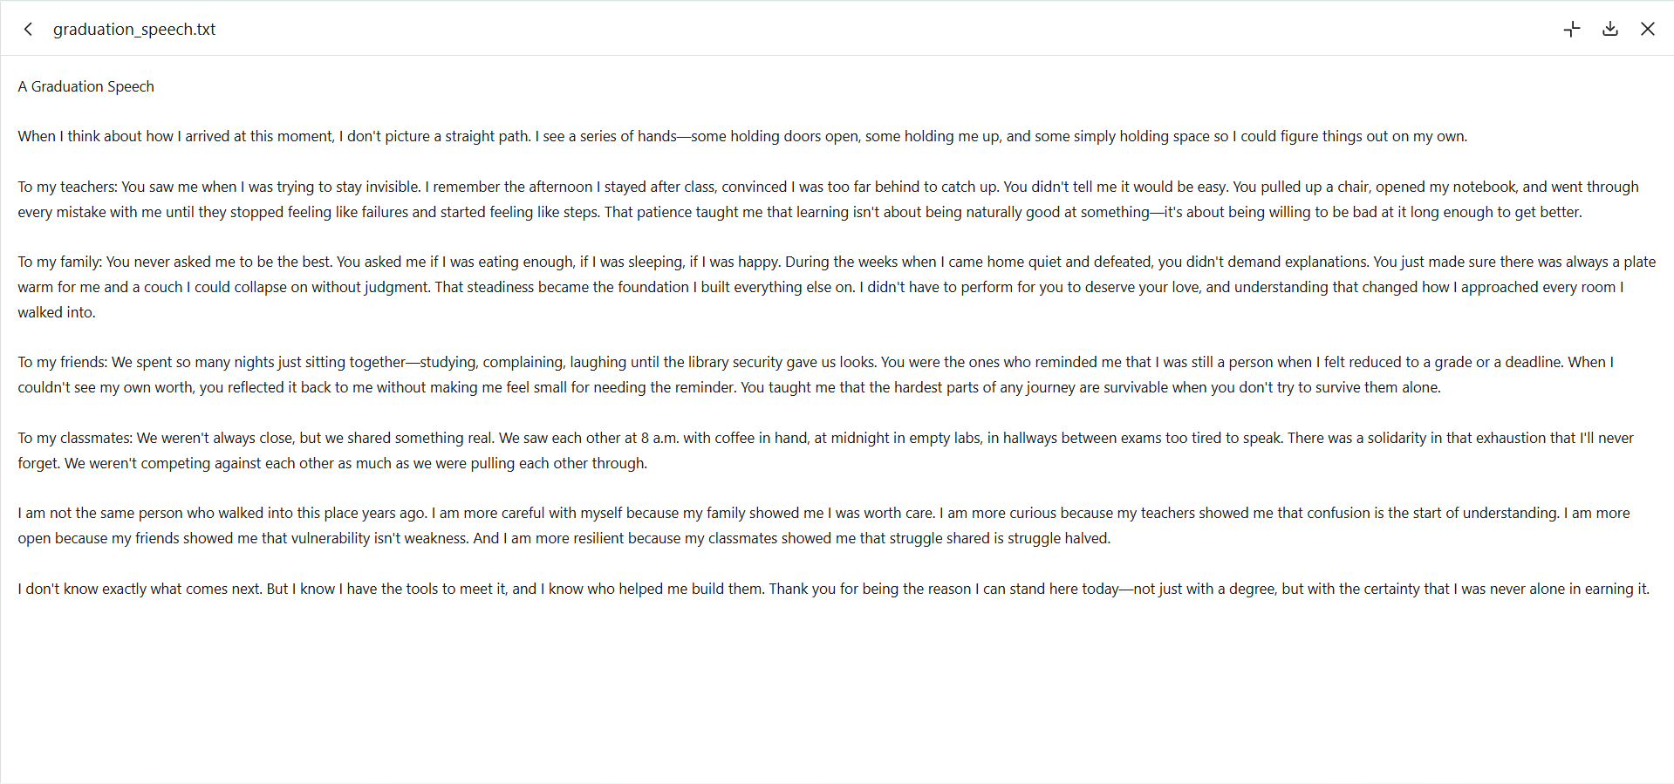The width and height of the screenshot is (1674, 784).
Task: Close the file preview panel
Action: 1648,29
